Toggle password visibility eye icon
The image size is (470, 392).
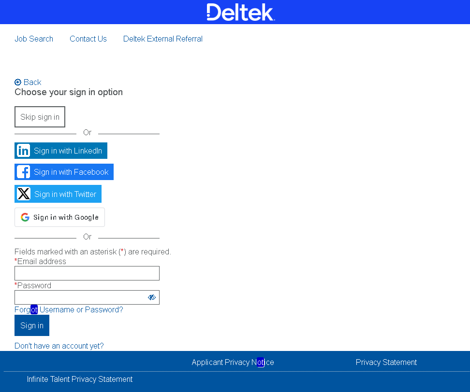tap(152, 297)
